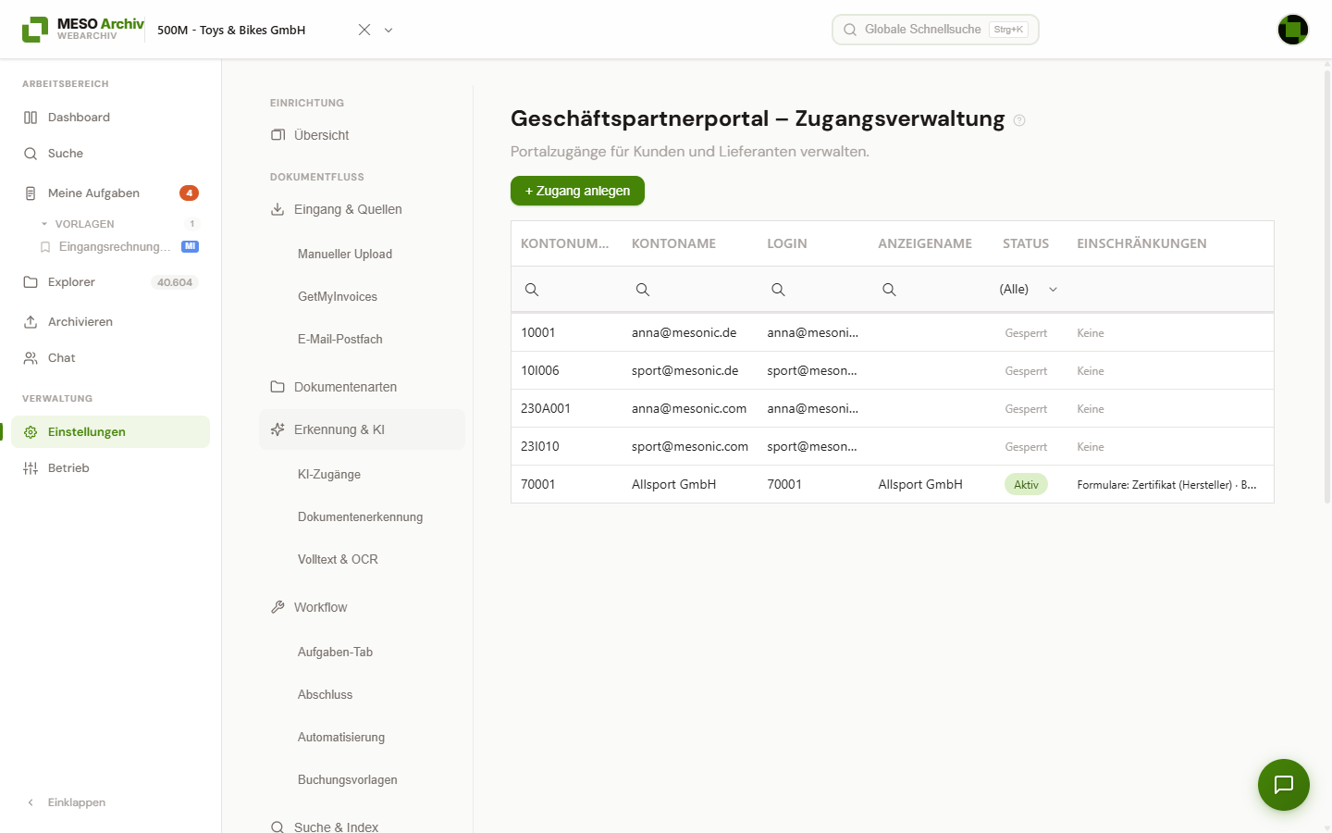Open Explorer in the sidebar
This screenshot has width=1332, height=833.
[111, 282]
